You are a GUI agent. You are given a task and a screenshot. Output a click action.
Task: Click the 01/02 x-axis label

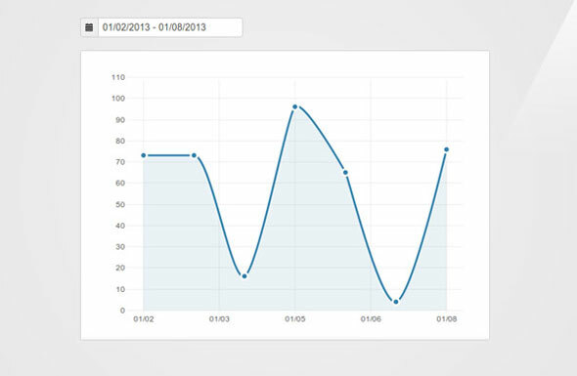[144, 319]
